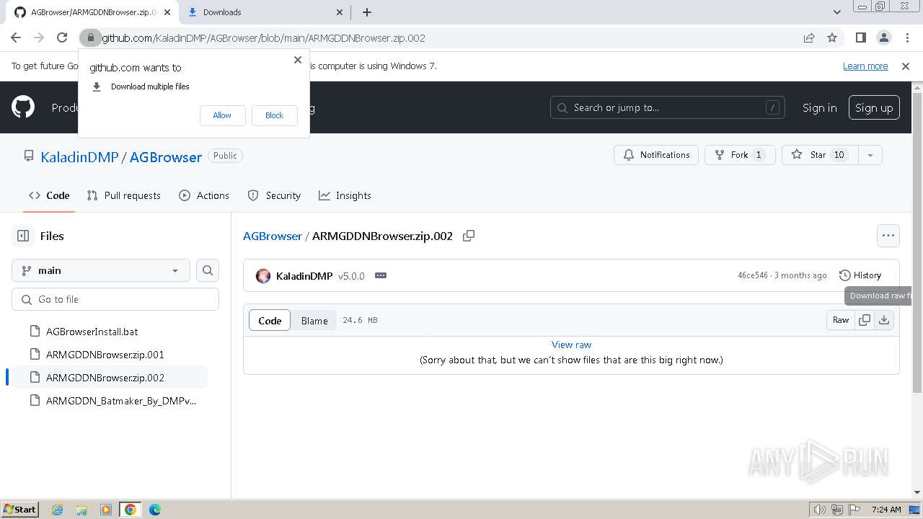
Task: Open Windows Media Player from taskbar
Action: click(106, 510)
